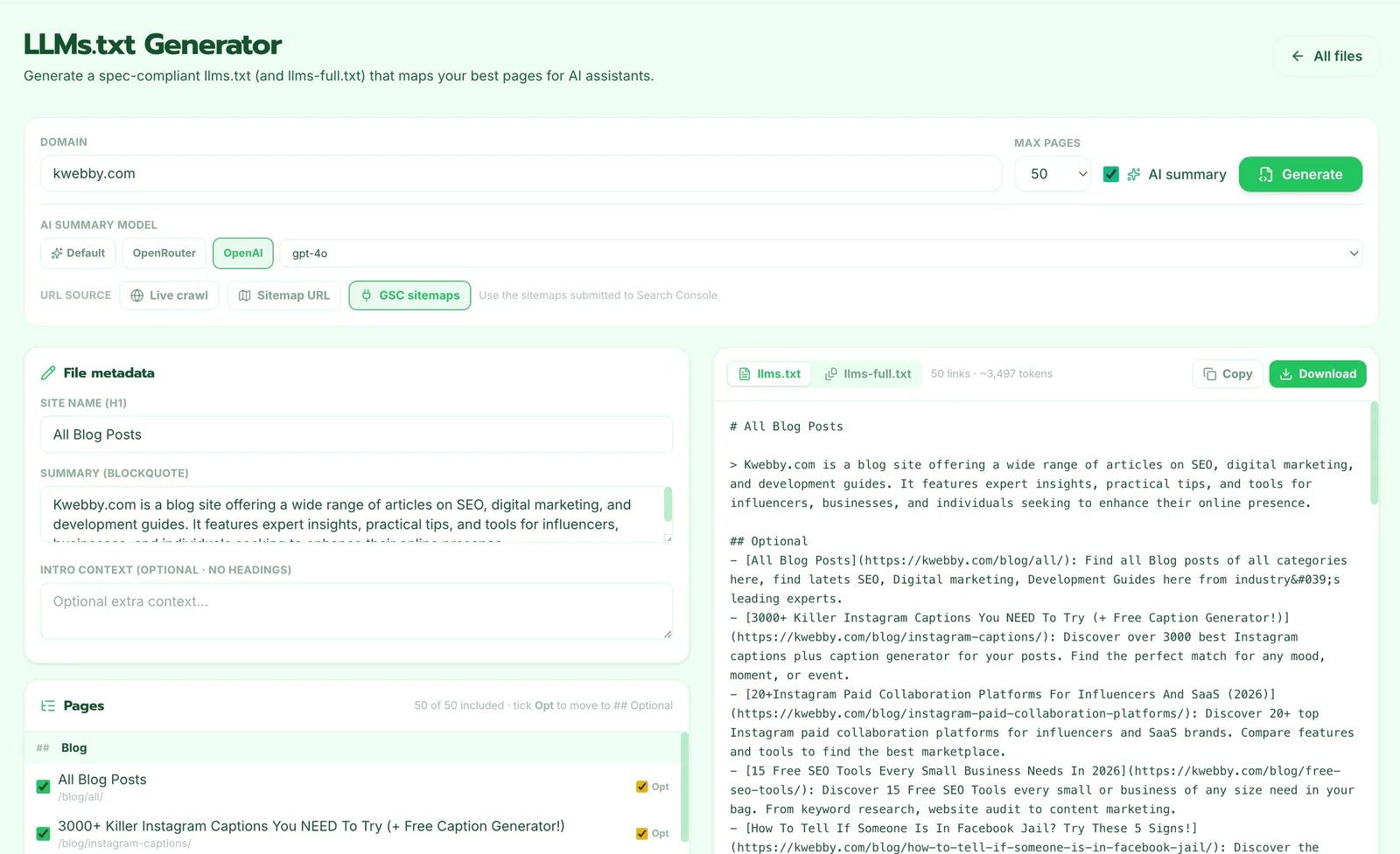Click the '/blog/instagram-captions/' path text

coord(124,844)
